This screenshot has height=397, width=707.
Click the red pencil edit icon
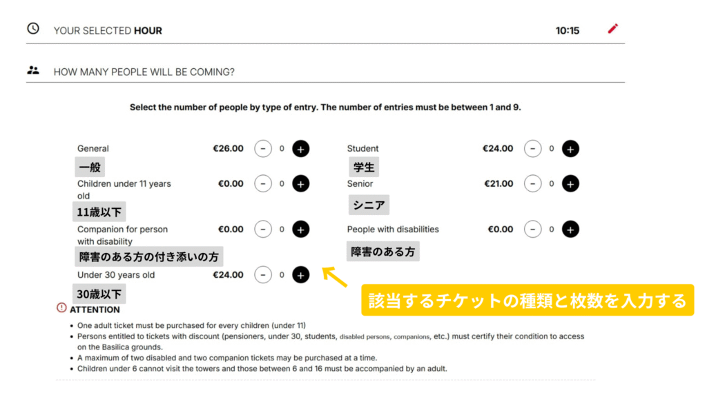click(x=613, y=29)
